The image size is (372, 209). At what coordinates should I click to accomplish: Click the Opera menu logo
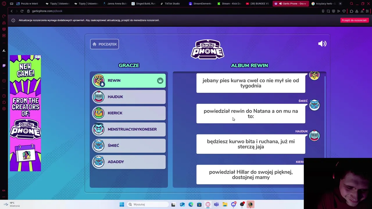4,4
